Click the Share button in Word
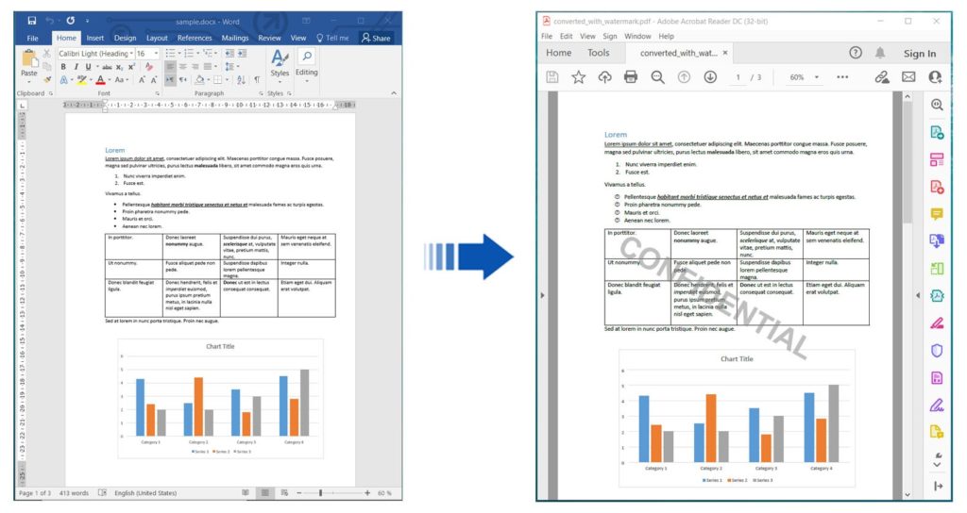Screen dimensions: 967x513 click(376, 38)
